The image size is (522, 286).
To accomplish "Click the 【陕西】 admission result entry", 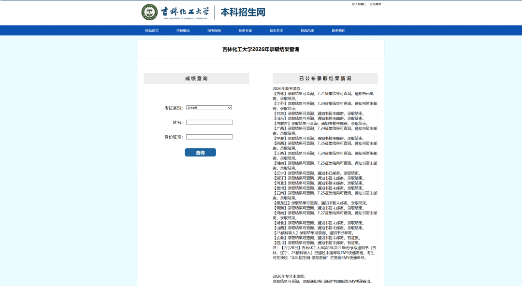I will click(325, 146).
